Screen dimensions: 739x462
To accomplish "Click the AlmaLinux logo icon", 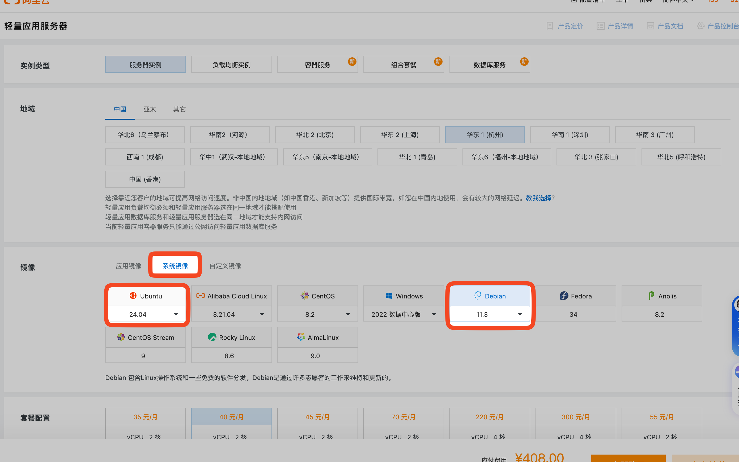I will (301, 337).
